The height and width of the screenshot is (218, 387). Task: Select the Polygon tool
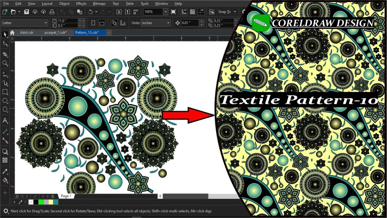pos(5,109)
